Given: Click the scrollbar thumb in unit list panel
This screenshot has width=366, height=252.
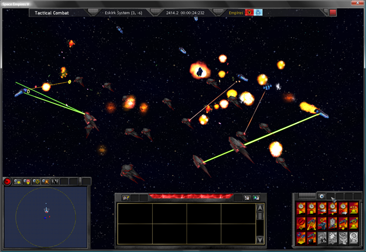Looking at the screenshot, I should pyautogui.click(x=260, y=216).
